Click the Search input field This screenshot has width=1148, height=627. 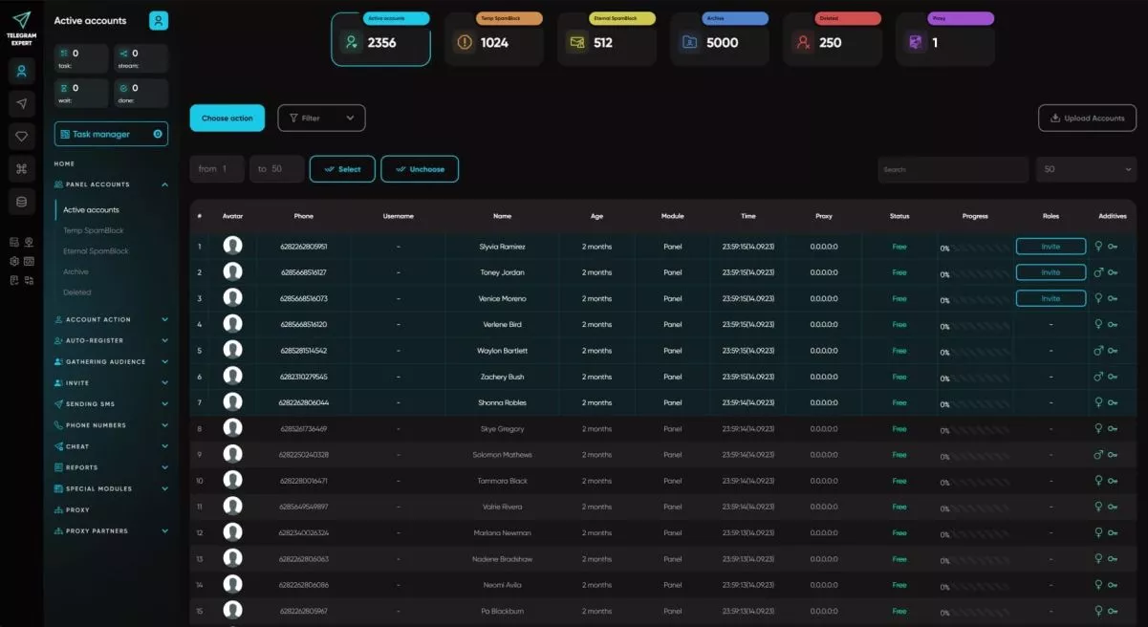pyautogui.click(x=953, y=169)
